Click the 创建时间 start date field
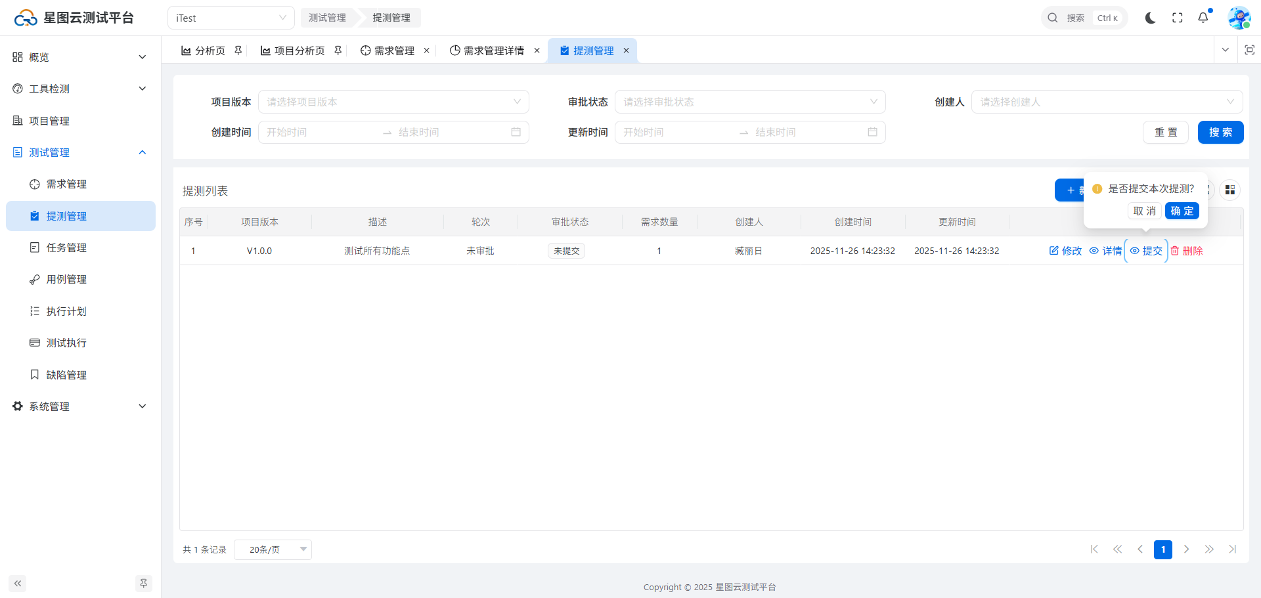The image size is (1261, 598). (319, 132)
